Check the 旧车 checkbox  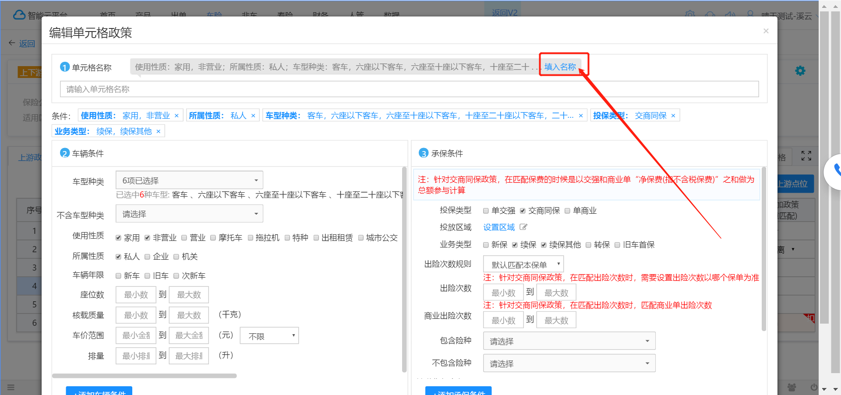pyautogui.click(x=147, y=276)
